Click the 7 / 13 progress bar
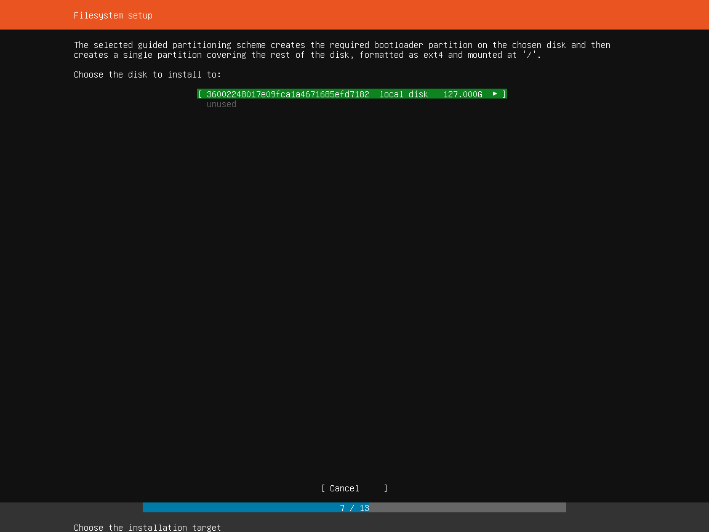Image resolution: width=709 pixels, height=532 pixels. click(354, 507)
